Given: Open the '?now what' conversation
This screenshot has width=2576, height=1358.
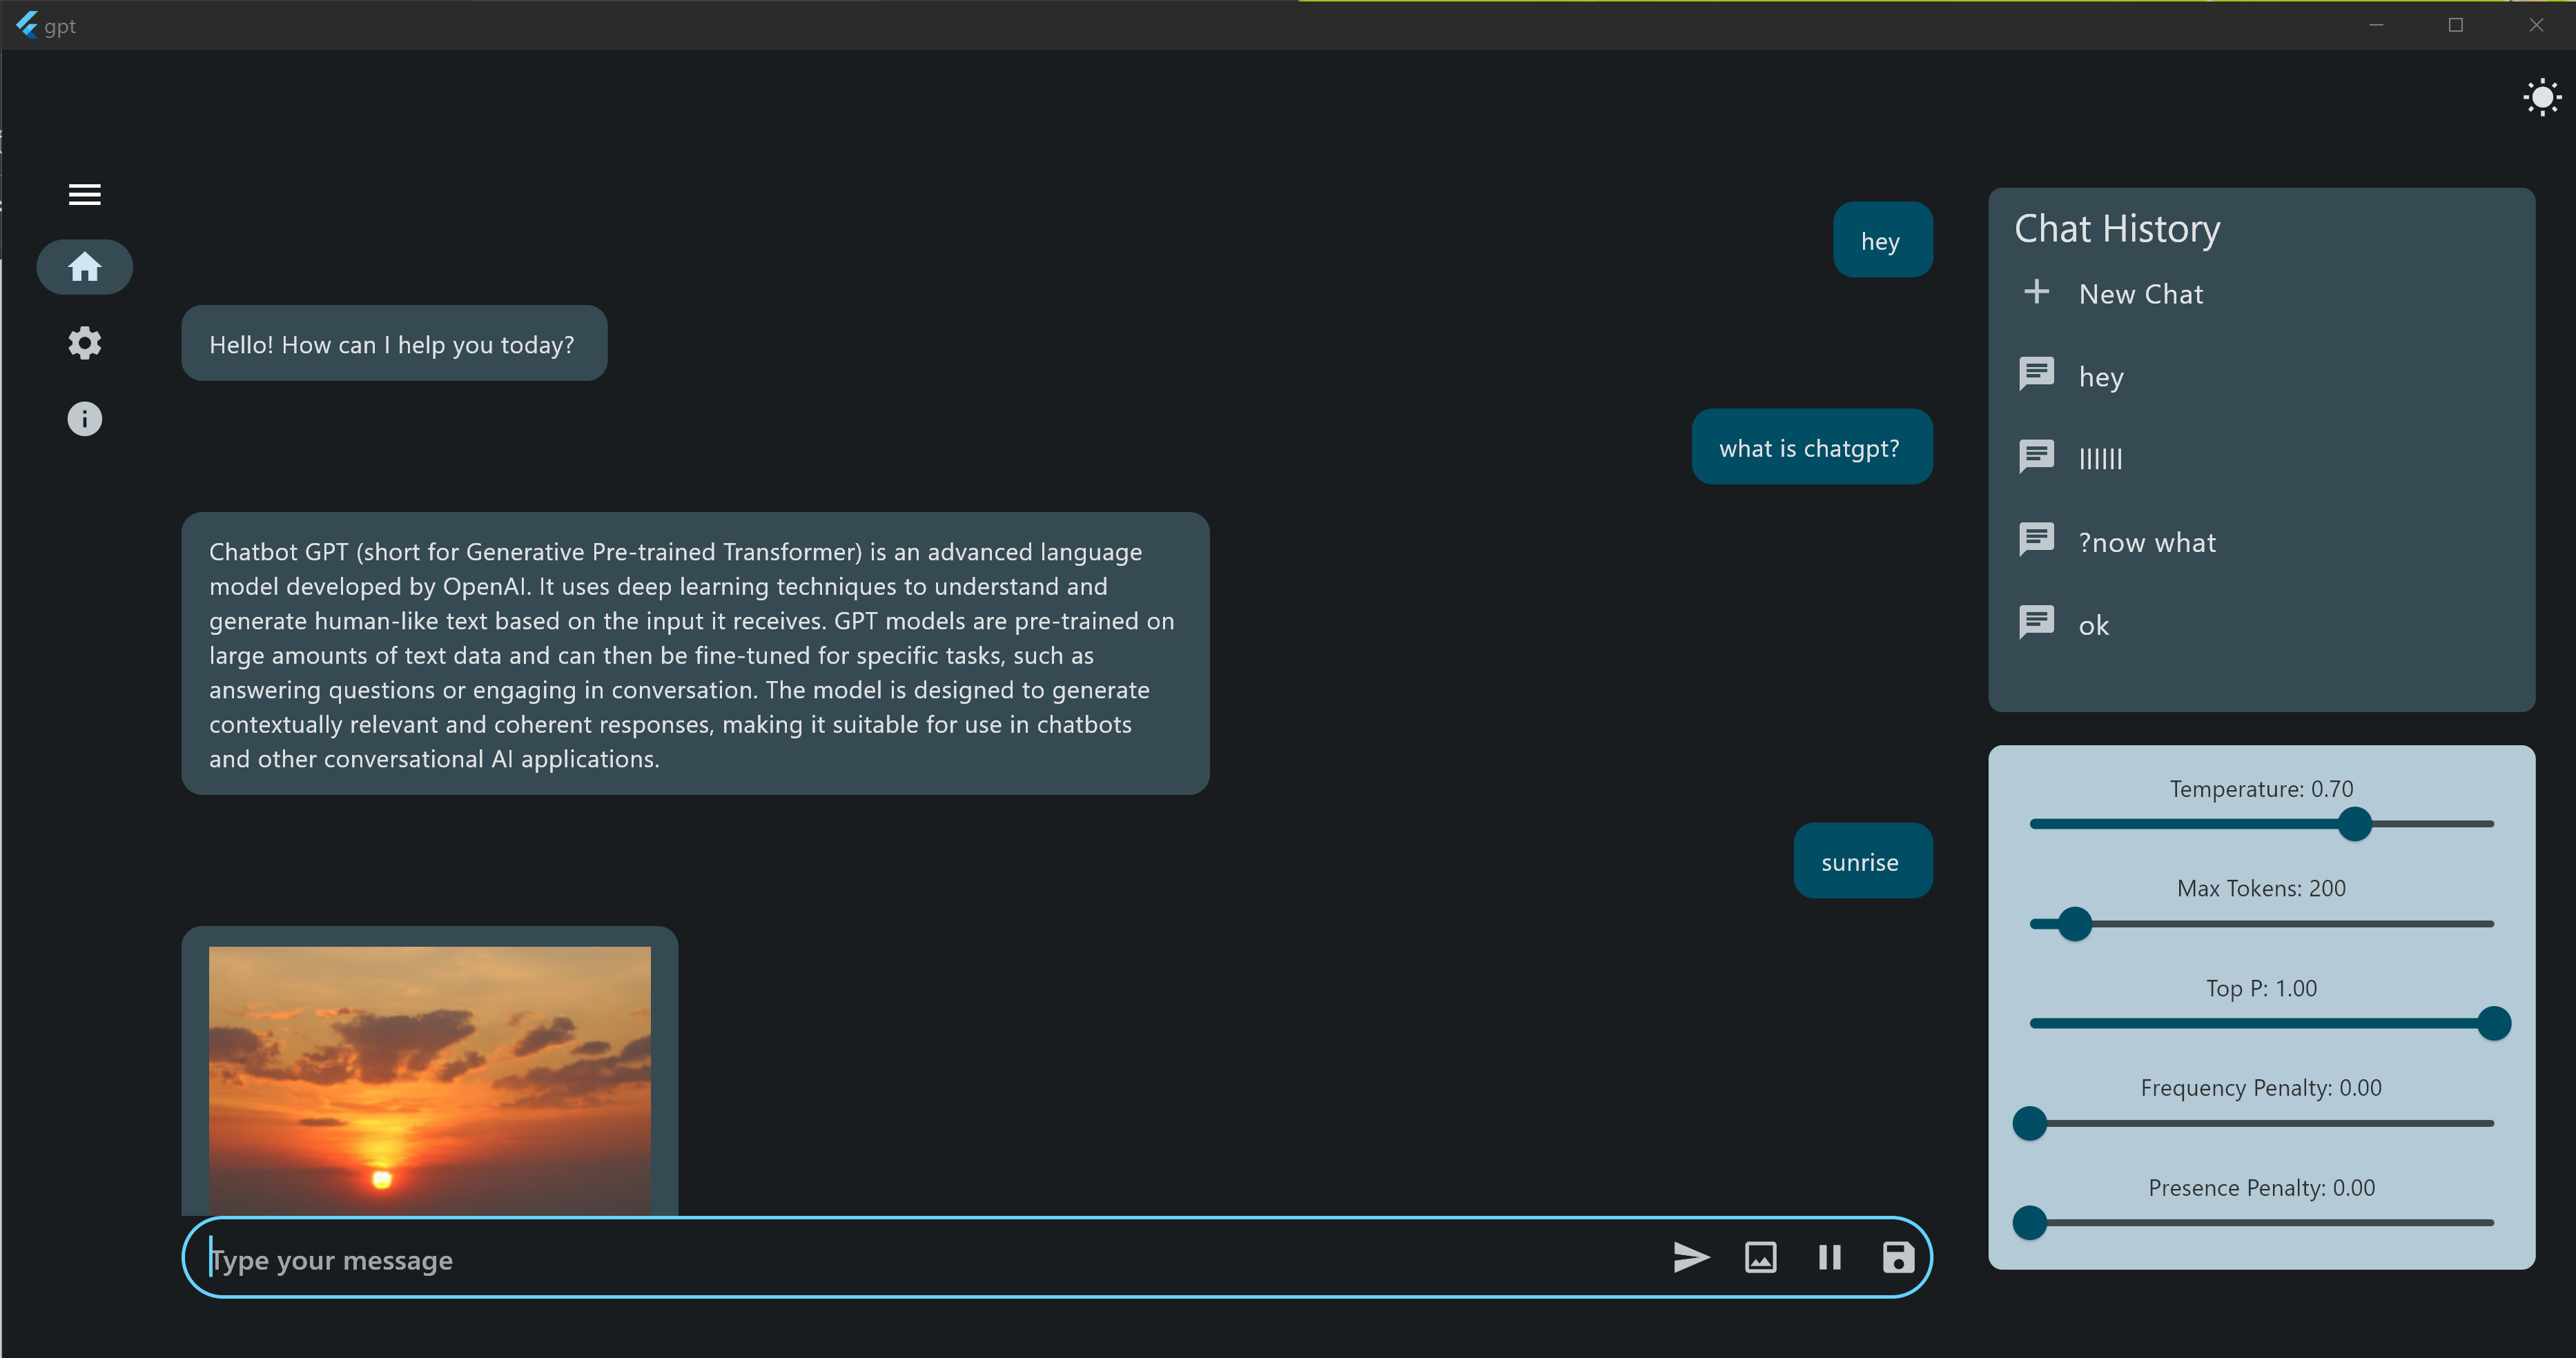Looking at the screenshot, I should click(2147, 542).
